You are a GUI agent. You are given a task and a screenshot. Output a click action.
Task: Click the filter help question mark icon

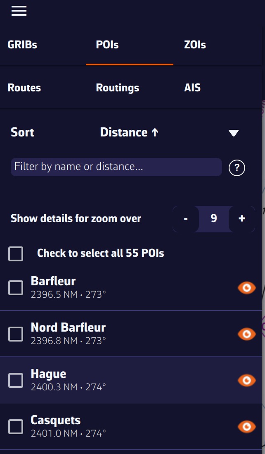[237, 168]
